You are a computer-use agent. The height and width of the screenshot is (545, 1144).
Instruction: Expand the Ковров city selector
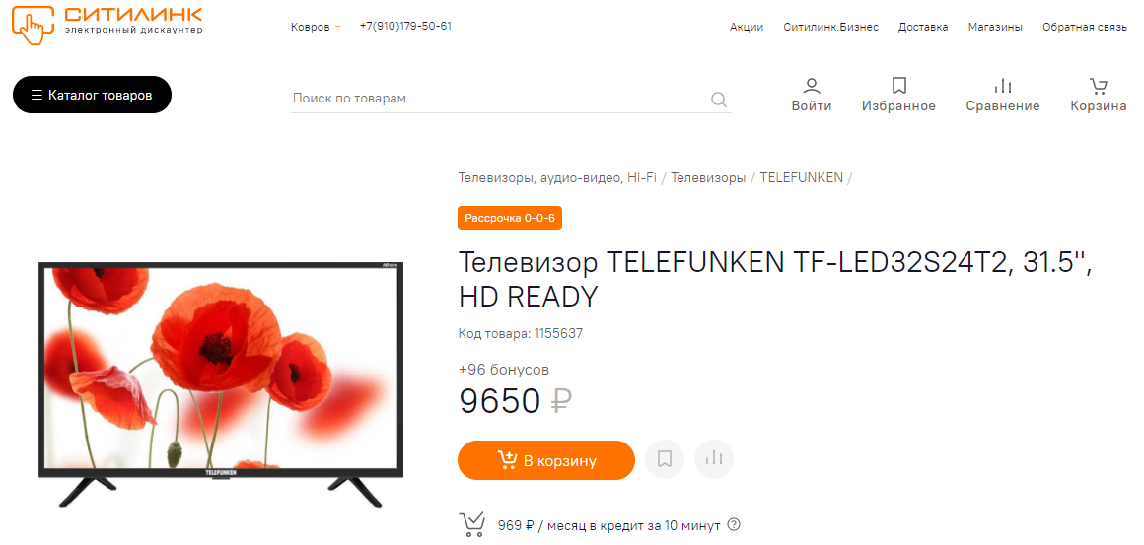click(316, 27)
